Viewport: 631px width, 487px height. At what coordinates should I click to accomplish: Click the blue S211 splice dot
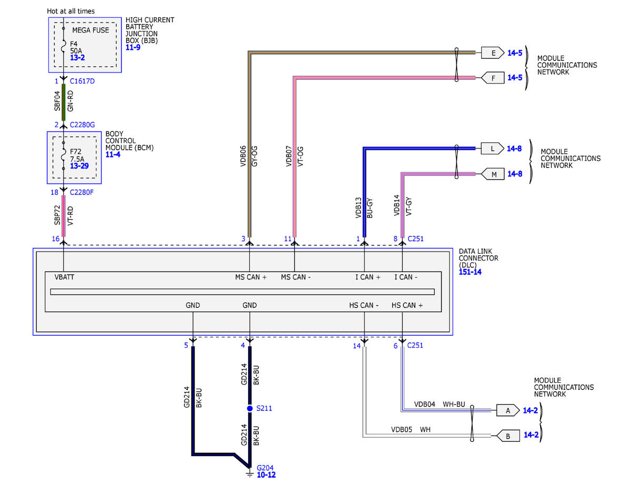coord(250,408)
